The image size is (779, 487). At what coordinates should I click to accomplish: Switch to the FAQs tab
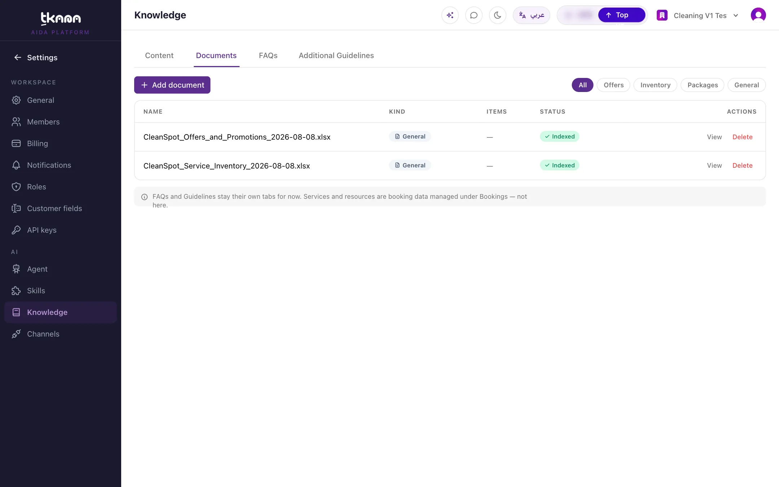268,56
